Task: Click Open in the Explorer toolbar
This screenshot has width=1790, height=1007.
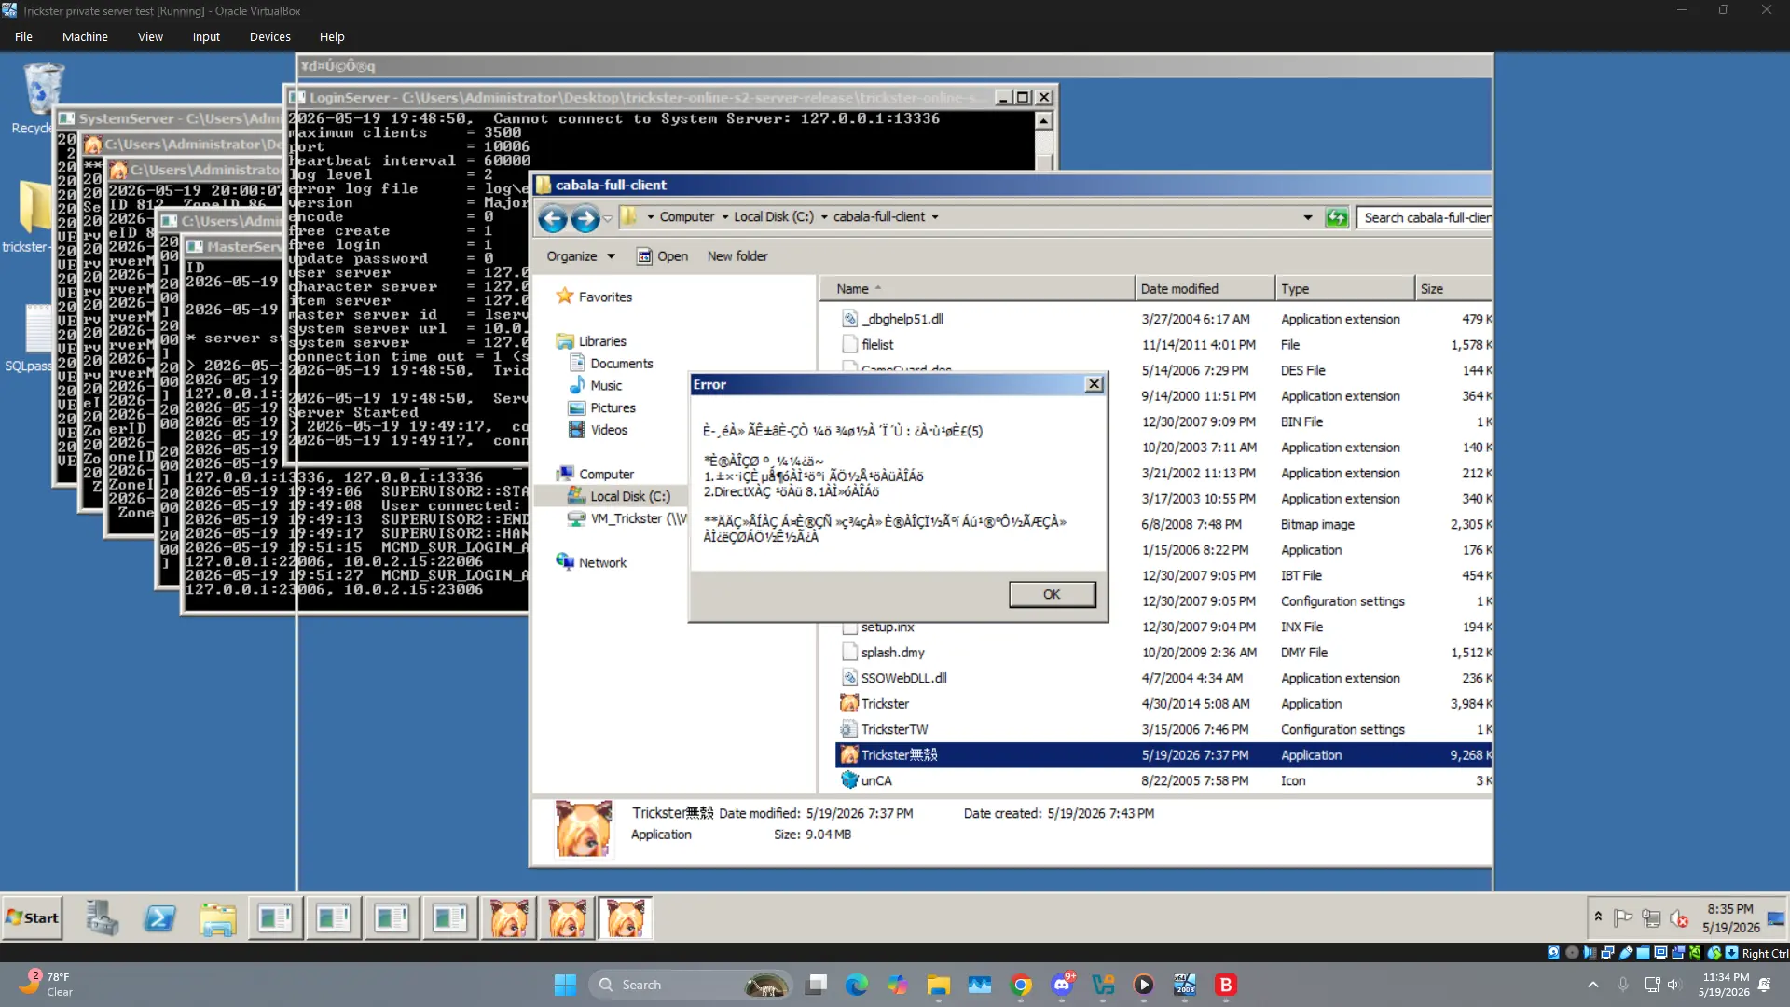Action: (x=662, y=256)
